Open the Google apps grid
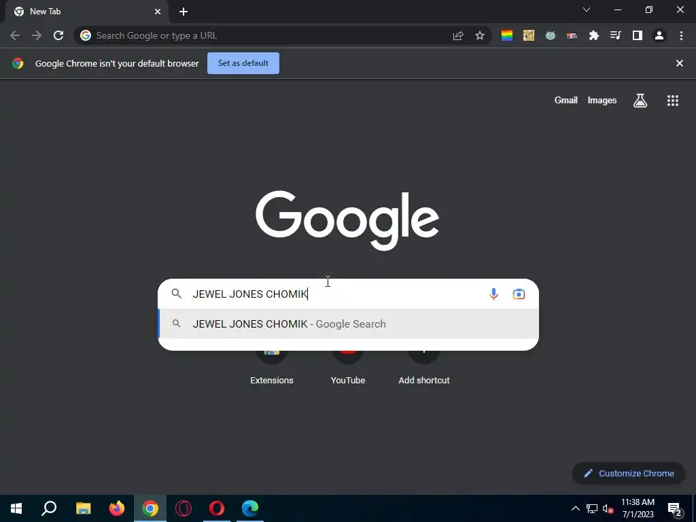 (x=673, y=101)
